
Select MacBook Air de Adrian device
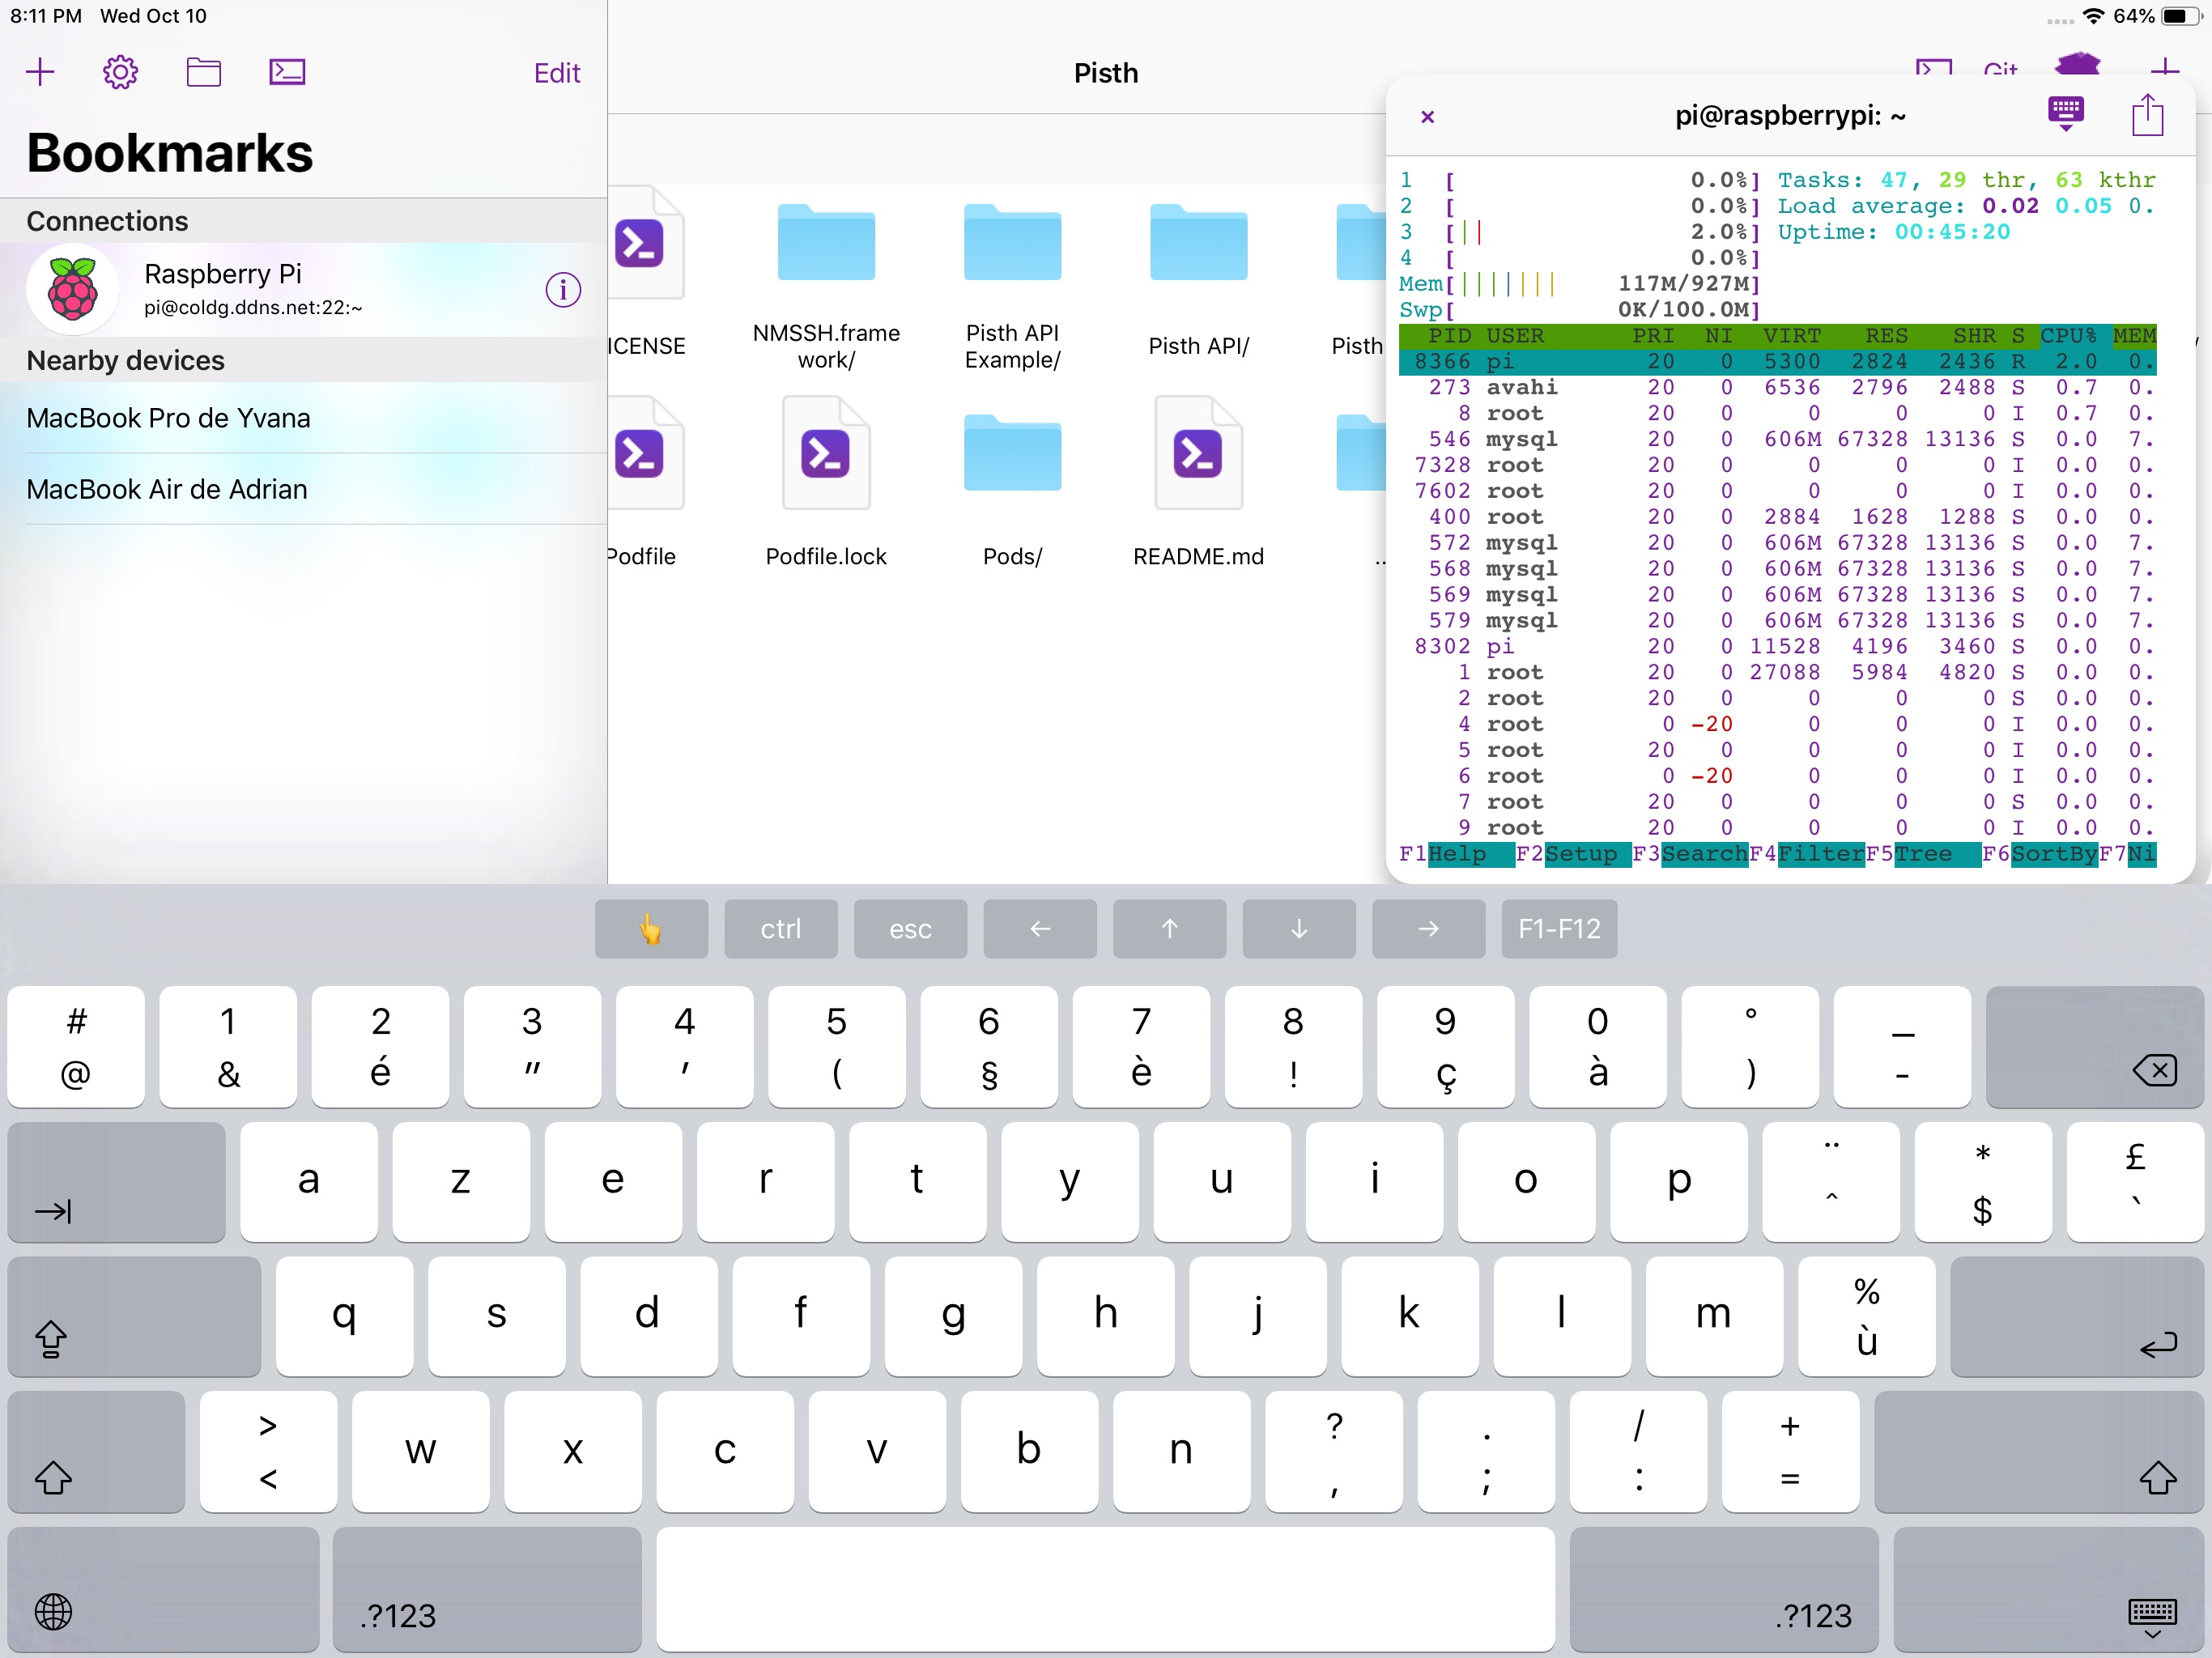tap(303, 489)
